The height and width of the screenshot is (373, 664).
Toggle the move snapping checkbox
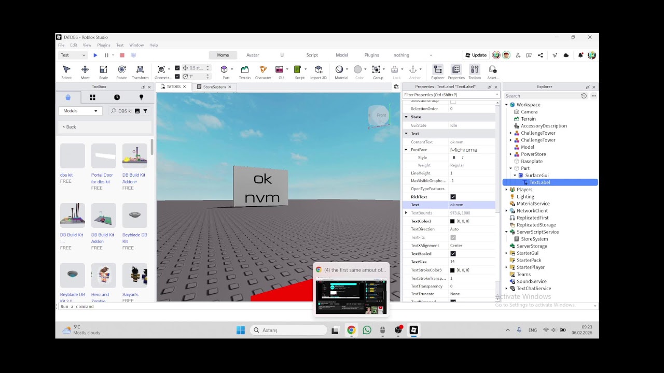[x=177, y=68]
